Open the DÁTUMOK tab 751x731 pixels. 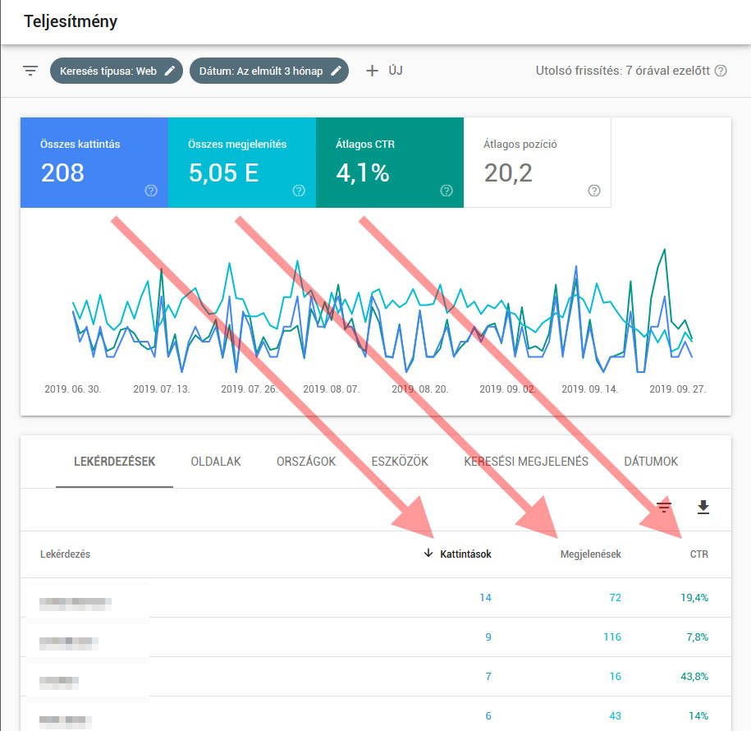(x=650, y=462)
